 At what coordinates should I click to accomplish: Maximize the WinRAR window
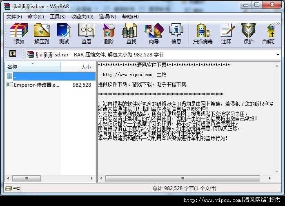pos(257,5)
